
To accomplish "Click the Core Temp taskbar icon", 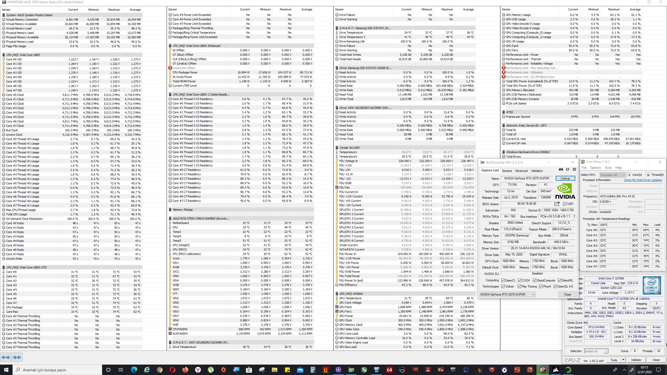I will click(543, 370).
